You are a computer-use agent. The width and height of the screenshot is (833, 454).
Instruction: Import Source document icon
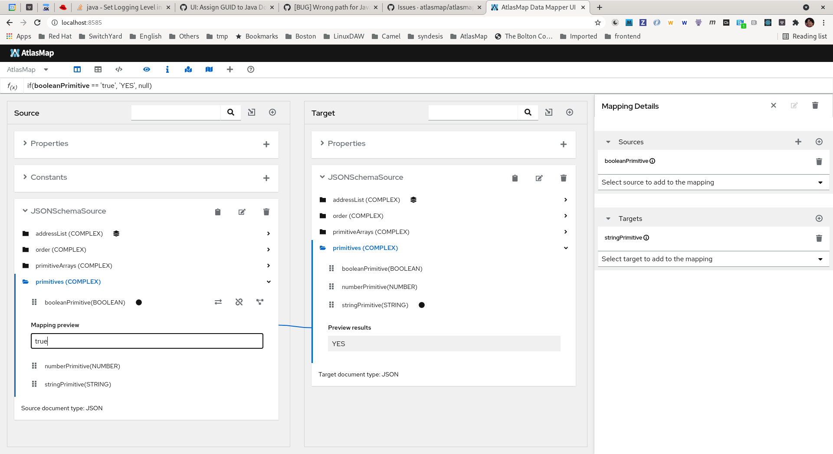click(252, 113)
